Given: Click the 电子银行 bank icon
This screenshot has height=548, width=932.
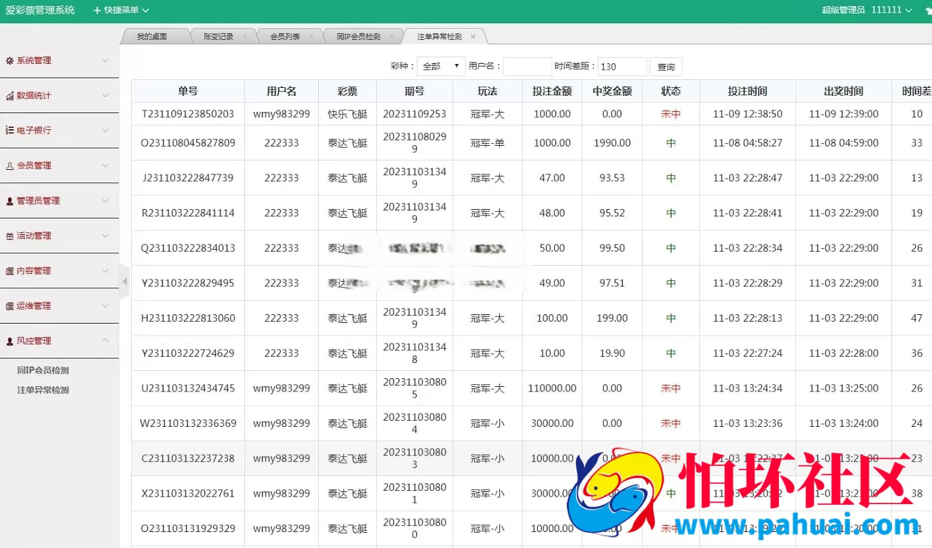Looking at the screenshot, I should [9, 130].
